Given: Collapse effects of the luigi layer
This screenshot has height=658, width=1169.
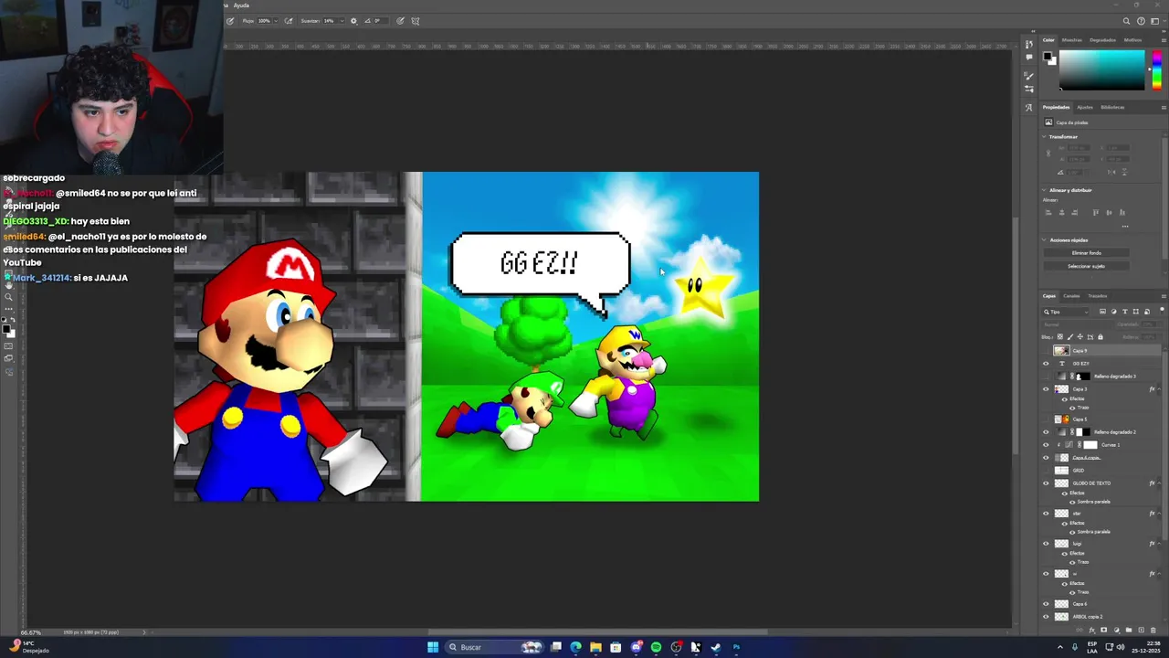Looking at the screenshot, I should tap(1161, 544).
